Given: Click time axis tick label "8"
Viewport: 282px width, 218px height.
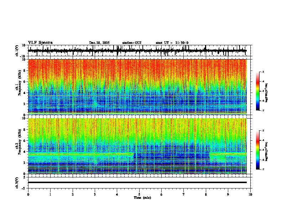Looking at the screenshot, I should point(206,194).
